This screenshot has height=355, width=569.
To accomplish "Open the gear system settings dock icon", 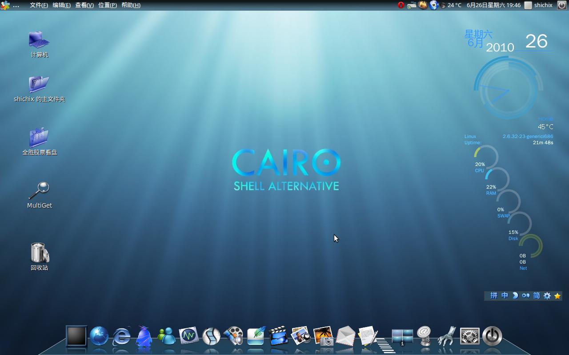I will tap(469, 336).
